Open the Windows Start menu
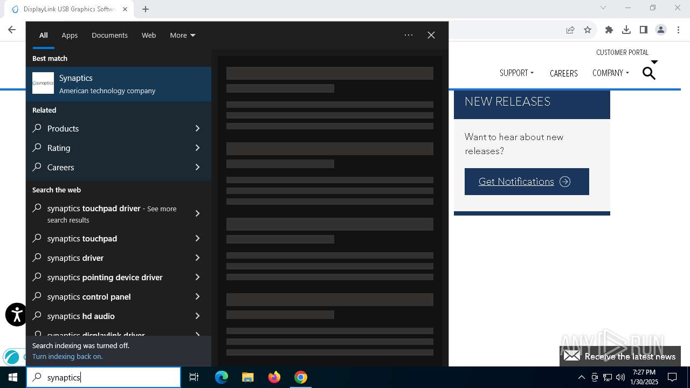The height and width of the screenshot is (388, 690). pyautogui.click(x=13, y=377)
